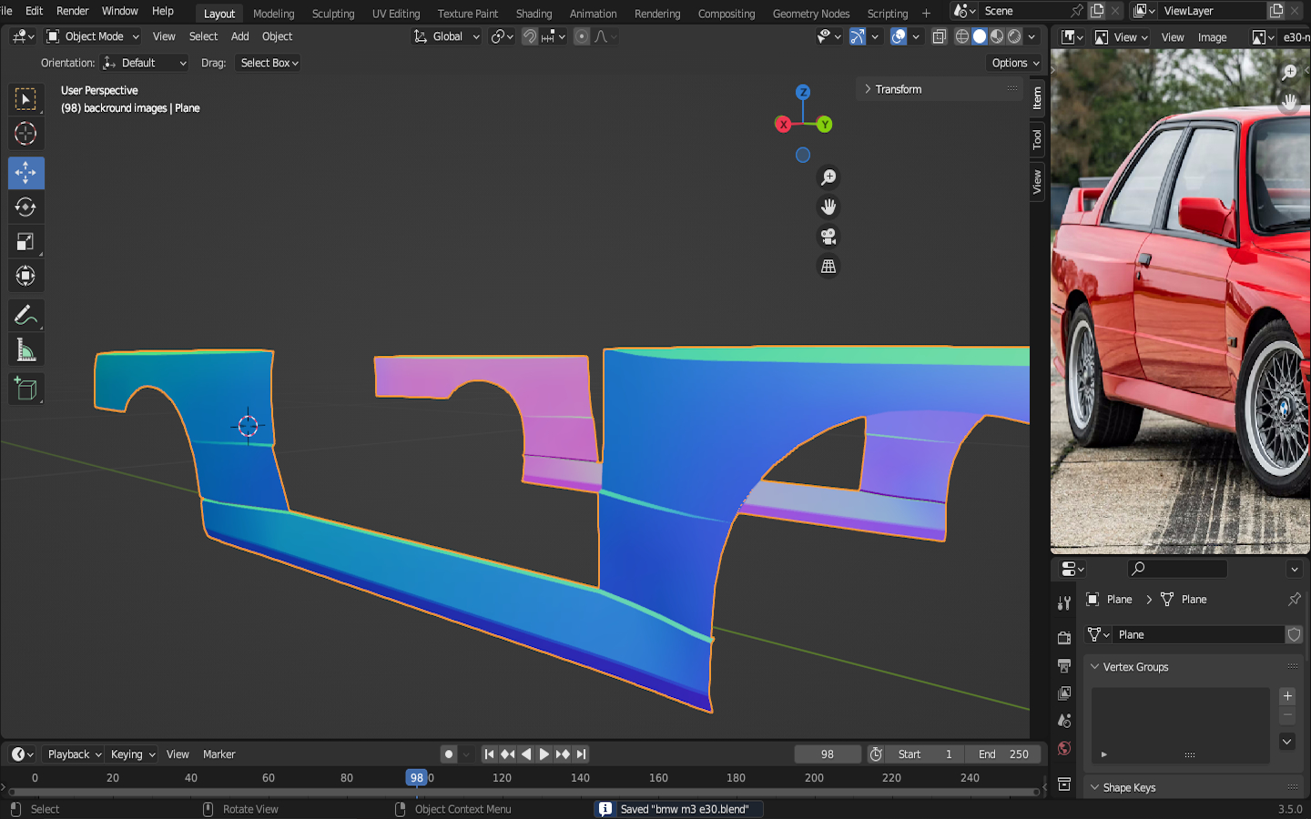Pick the Rotate tool
Image resolution: width=1311 pixels, height=819 pixels.
(25, 207)
